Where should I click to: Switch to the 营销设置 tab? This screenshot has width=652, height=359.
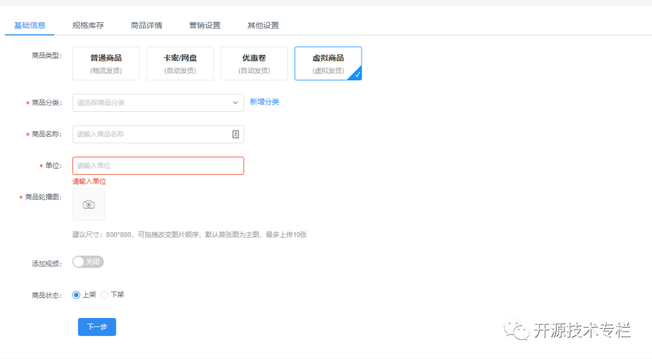[204, 25]
